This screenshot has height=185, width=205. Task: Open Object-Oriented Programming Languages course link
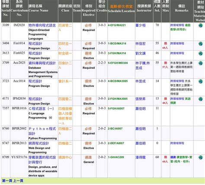tap(42, 26)
